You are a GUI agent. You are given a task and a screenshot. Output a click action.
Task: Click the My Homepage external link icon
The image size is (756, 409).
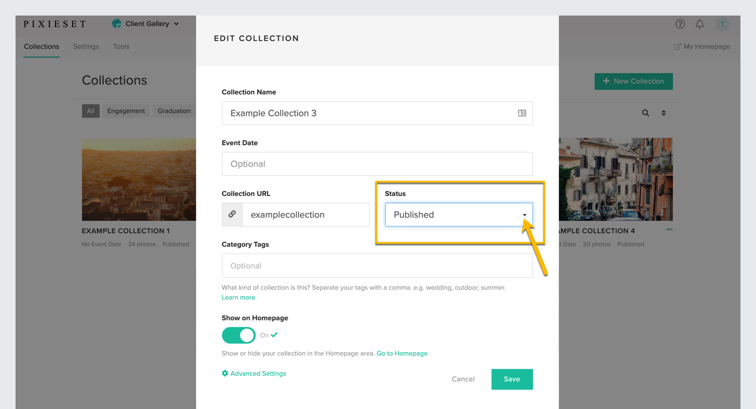[677, 47]
